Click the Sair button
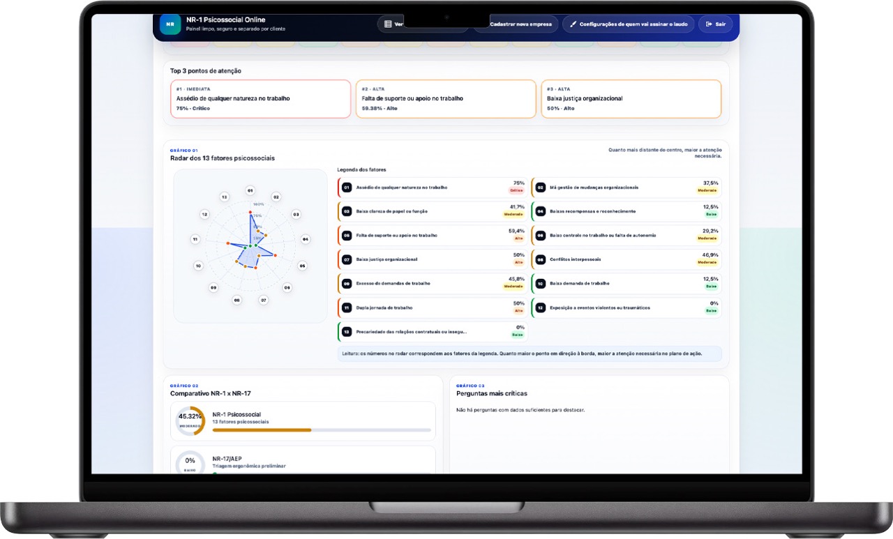This screenshot has width=893, height=539. 716,24
